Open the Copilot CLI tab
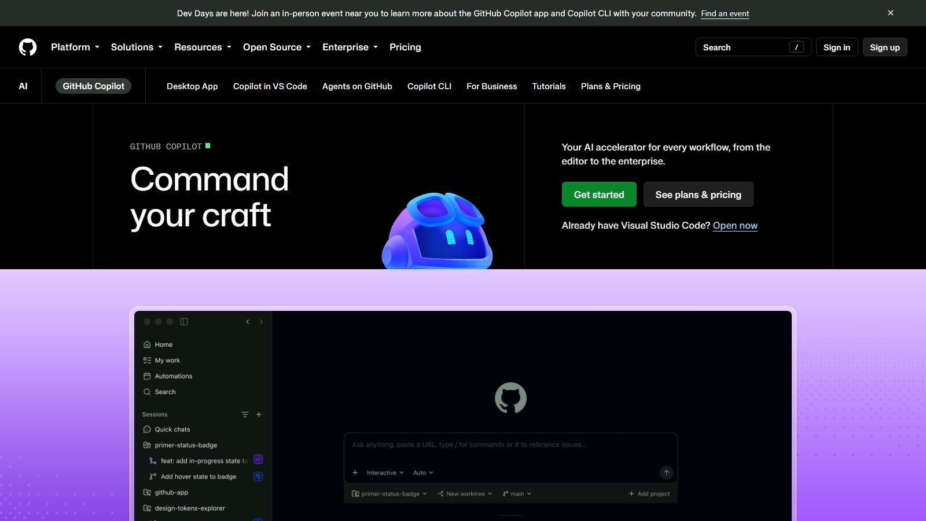 pos(429,86)
